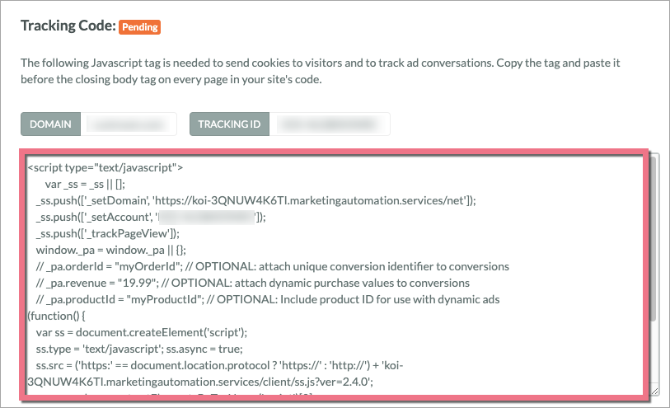Screen dimensions: 670x408
Task: Click the blurred tracking ID value field
Action: (x=330, y=124)
